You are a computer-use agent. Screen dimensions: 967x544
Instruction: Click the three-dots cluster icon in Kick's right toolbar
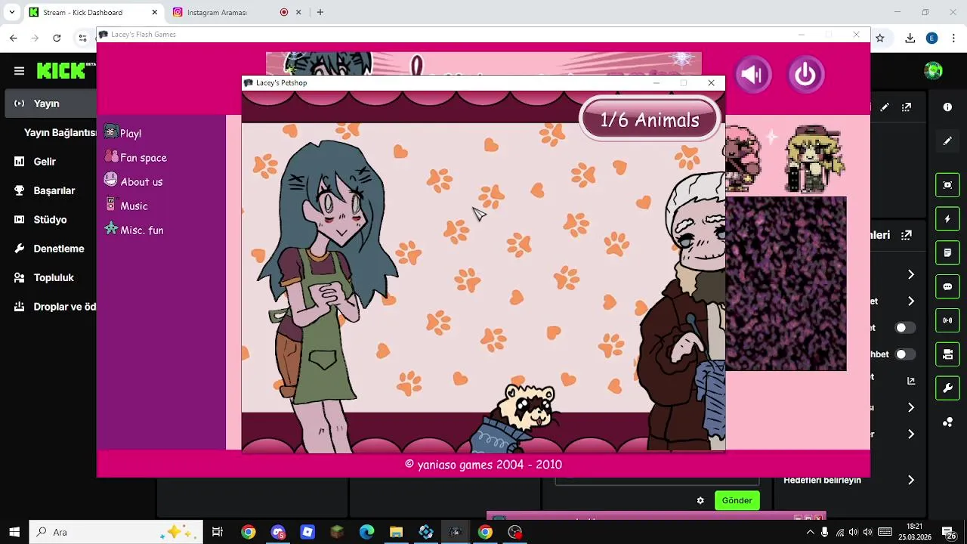coord(947,422)
